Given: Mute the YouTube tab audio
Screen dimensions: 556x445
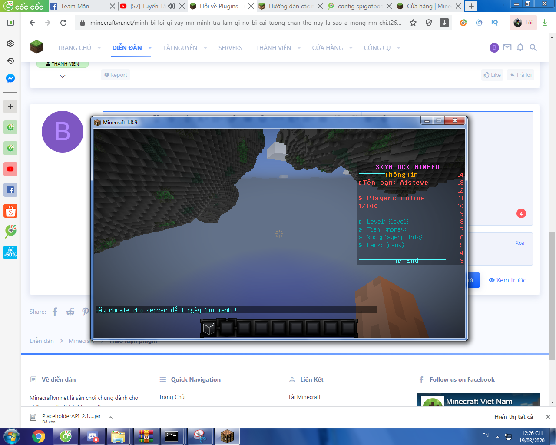Looking at the screenshot, I should tap(172, 6).
